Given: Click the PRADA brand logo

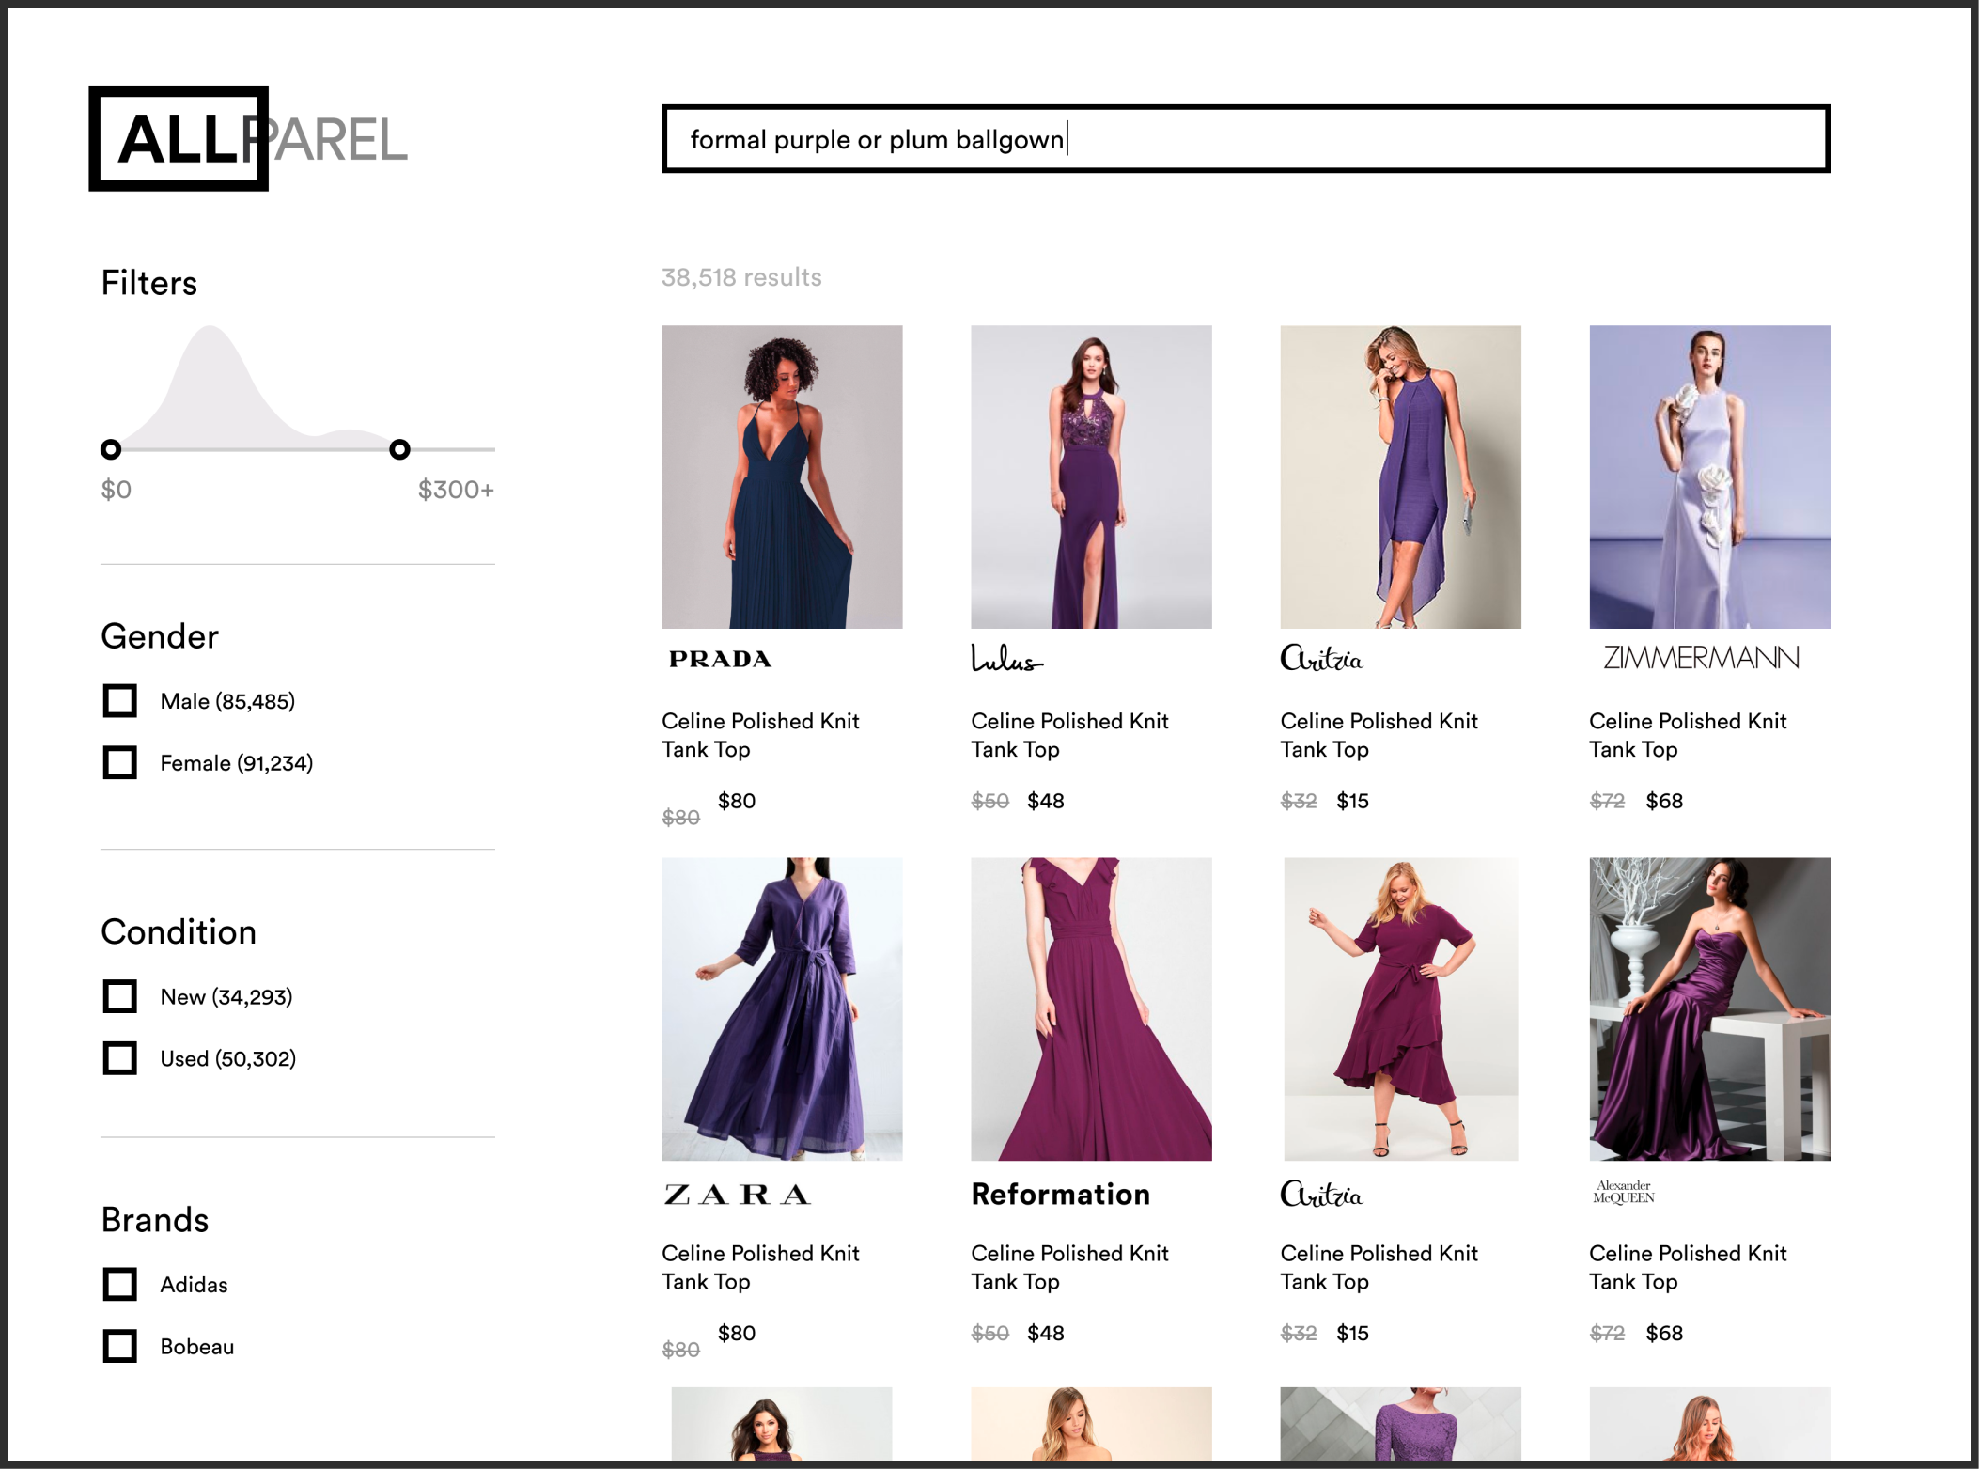Looking at the screenshot, I should coord(720,659).
